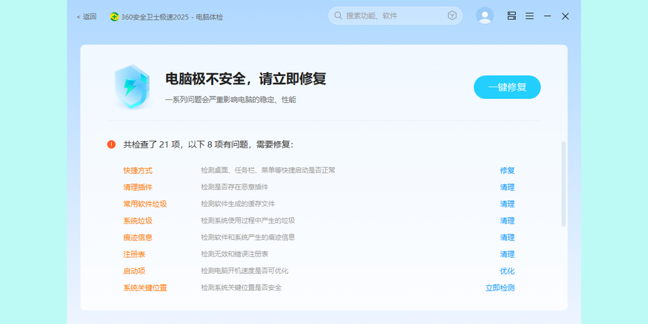This screenshot has width=648, height=324.
Task: Click the 360 security guard logo
Action: tap(114, 17)
